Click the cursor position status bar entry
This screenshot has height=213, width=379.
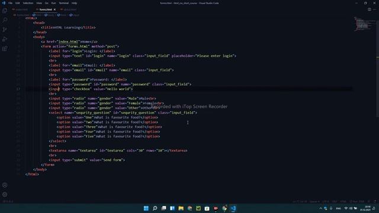300,201
